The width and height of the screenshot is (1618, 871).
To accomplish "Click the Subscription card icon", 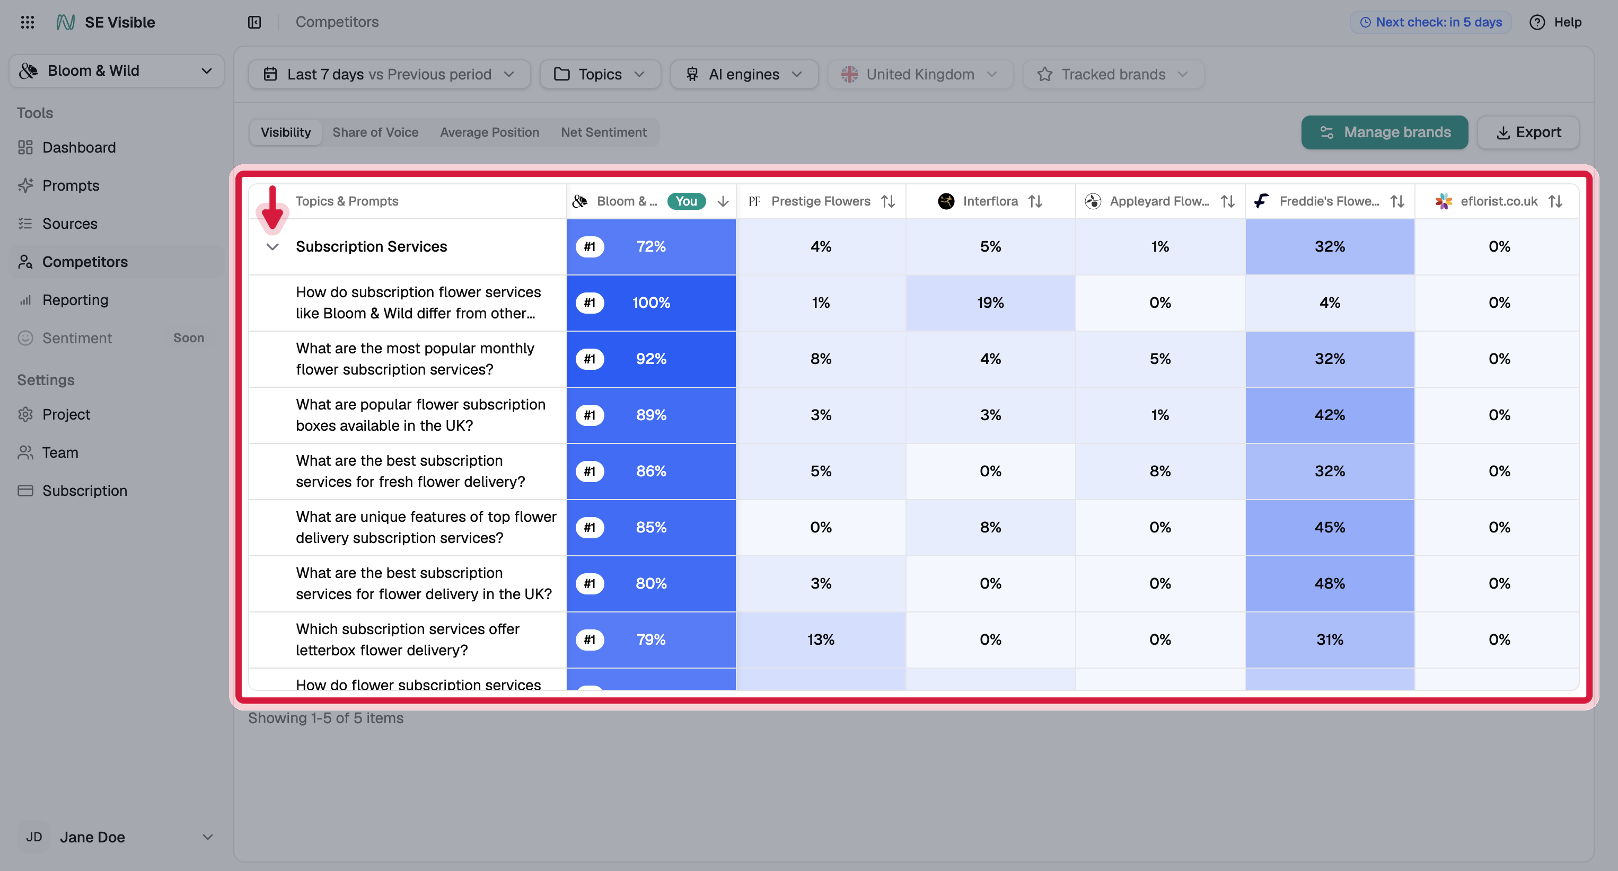I will pos(25,491).
